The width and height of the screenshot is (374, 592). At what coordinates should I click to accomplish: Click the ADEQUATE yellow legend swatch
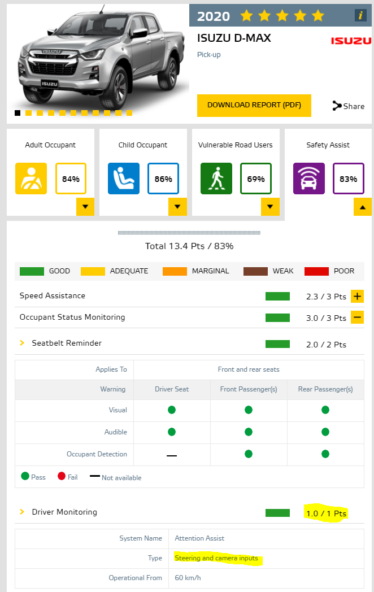point(93,271)
